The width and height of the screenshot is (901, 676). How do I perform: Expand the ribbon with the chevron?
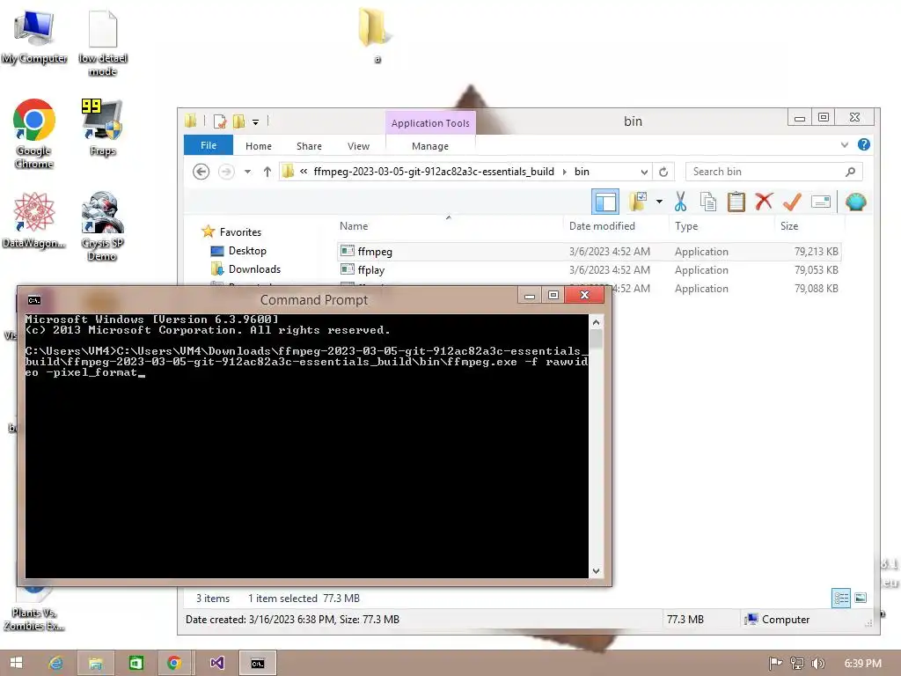click(844, 145)
